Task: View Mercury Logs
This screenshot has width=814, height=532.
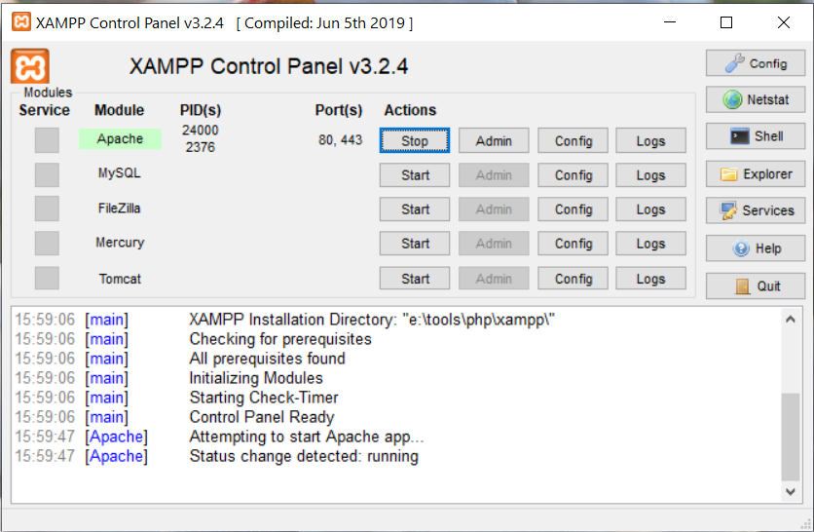Action: click(x=651, y=244)
